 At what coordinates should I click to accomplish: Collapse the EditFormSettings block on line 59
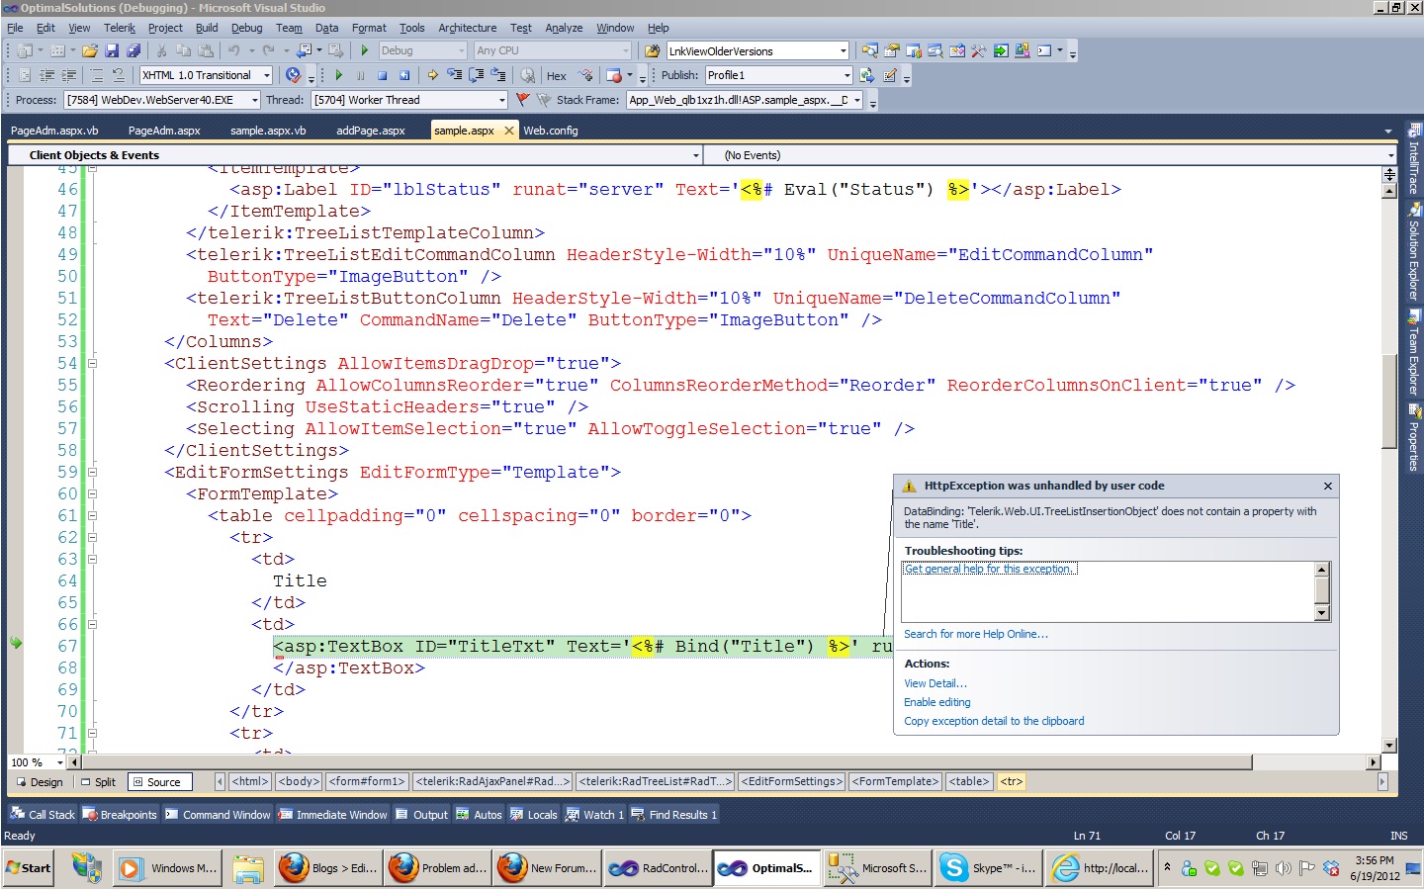[92, 473]
